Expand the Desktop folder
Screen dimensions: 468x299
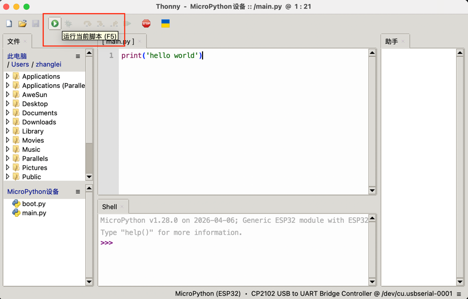(x=8, y=104)
